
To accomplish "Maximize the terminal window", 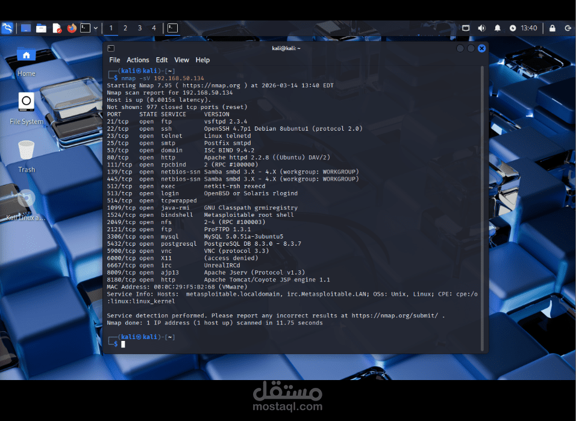I will click(471, 49).
